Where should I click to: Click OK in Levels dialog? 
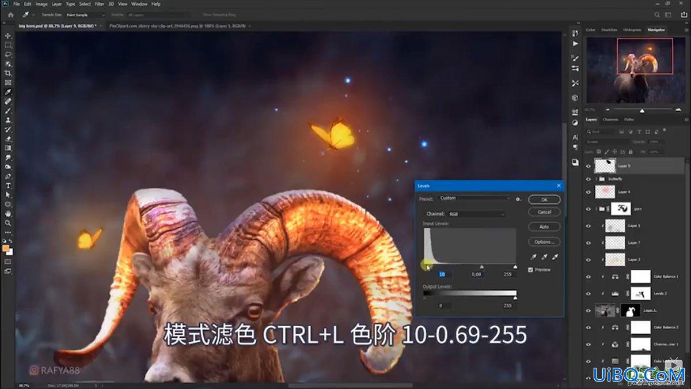[x=544, y=199]
